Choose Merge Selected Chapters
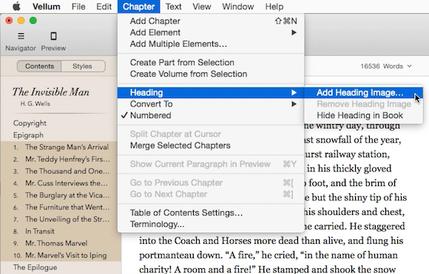The width and height of the screenshot is (429, 274). point(211,145)
